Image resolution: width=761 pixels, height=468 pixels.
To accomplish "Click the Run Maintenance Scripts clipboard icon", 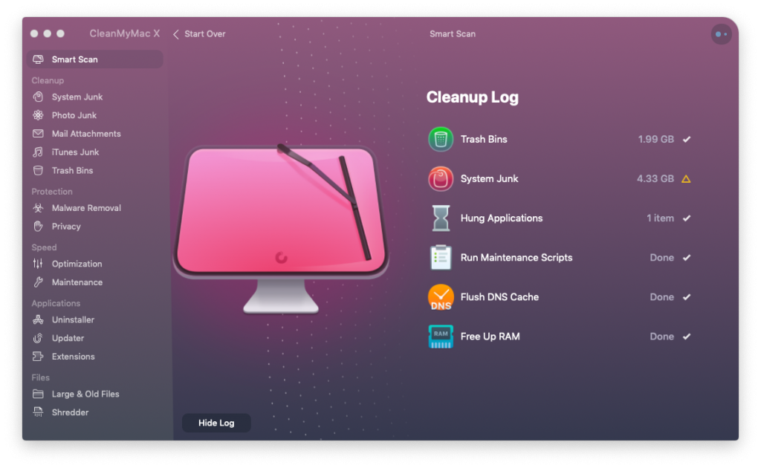I will tap(441, 257).
